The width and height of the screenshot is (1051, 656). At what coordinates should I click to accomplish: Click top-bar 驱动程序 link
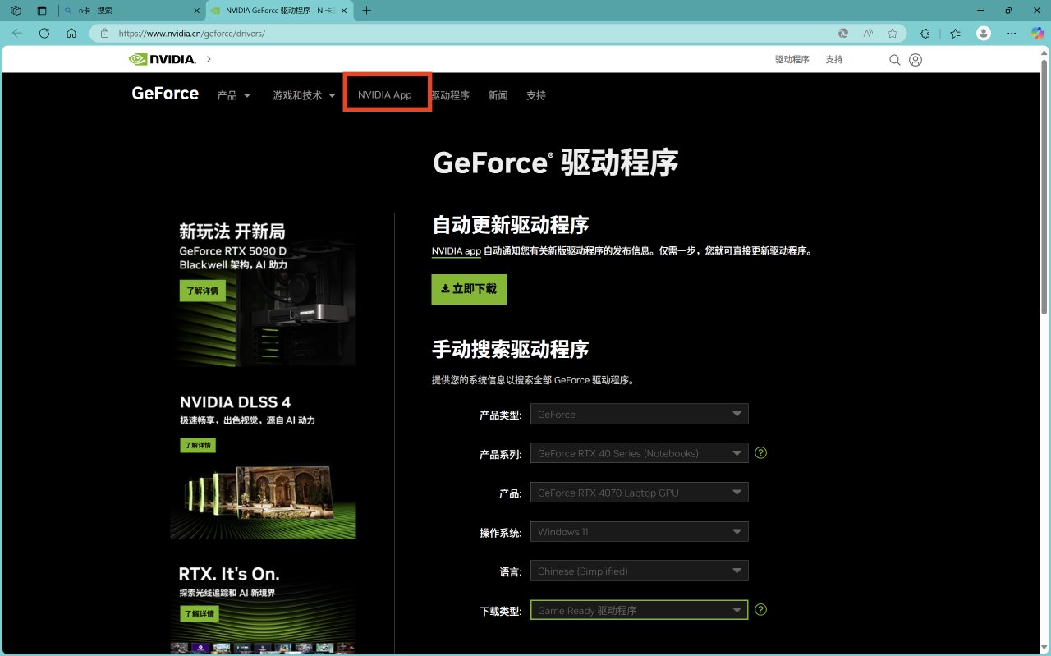click(792, 60)
